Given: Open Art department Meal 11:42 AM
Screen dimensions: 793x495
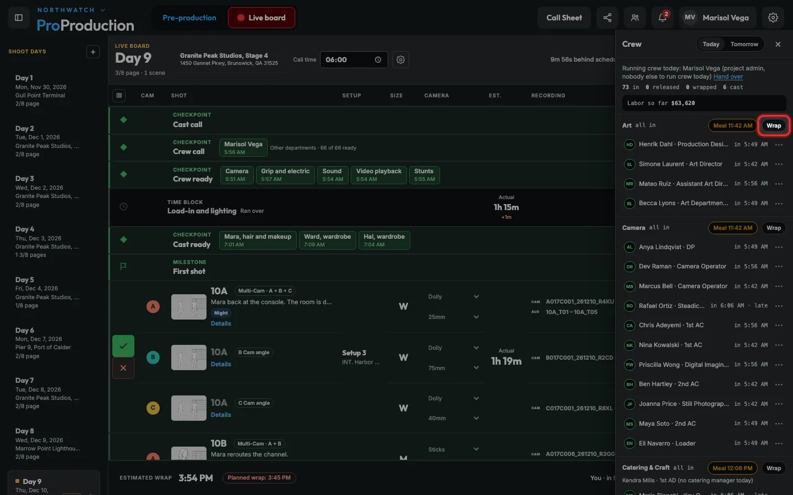Looking at the screenshot, I should pyautogui.click(x=732, y=125).
